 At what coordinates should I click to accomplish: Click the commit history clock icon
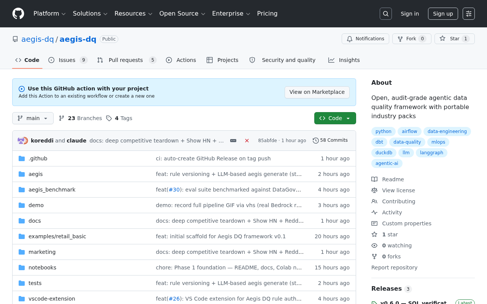316,141
